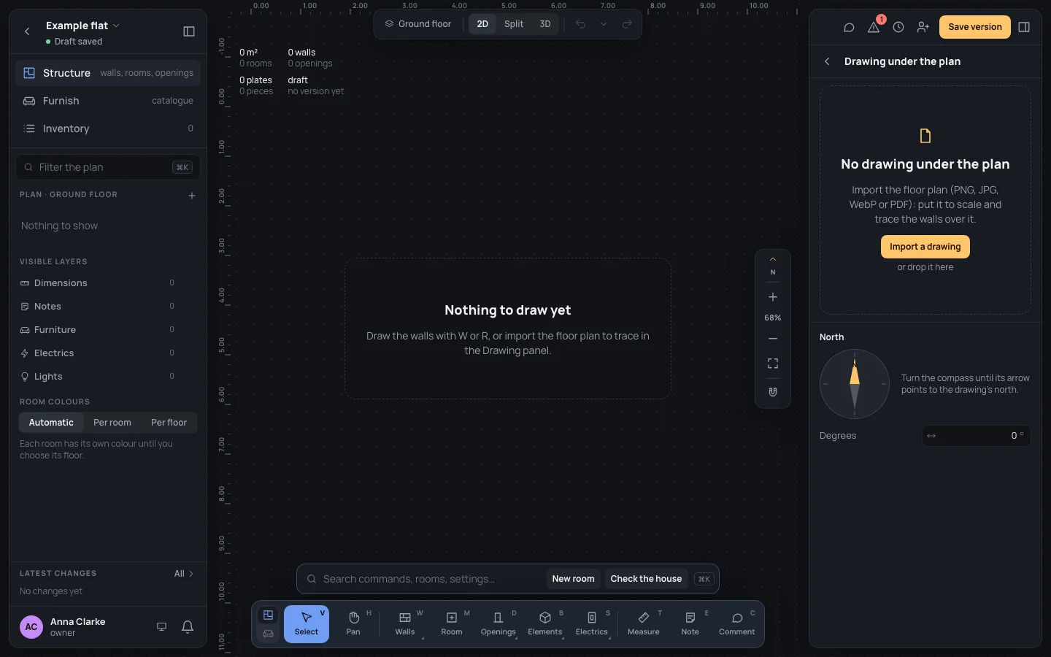Click Import a drawing button
Viewport: 1051px width, 657px height.
(925, 247)
